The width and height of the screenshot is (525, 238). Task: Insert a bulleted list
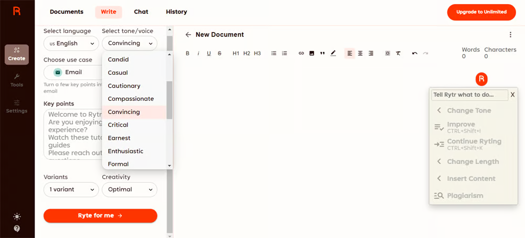[x=274, y=53]
